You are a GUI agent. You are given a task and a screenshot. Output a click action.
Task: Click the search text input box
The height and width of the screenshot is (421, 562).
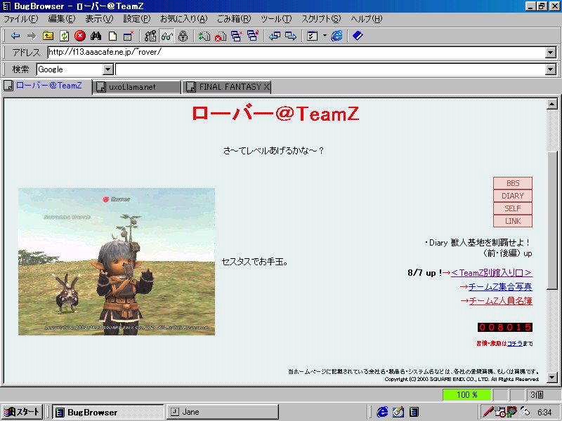[330, 69]
